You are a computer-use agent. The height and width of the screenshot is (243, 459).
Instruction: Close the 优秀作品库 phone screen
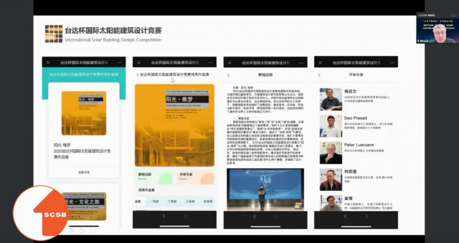pos(139,63)
